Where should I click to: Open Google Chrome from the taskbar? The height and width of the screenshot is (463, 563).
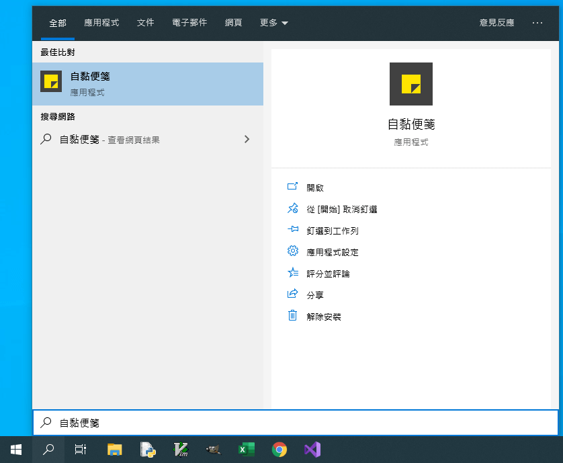tap(279, 450)
